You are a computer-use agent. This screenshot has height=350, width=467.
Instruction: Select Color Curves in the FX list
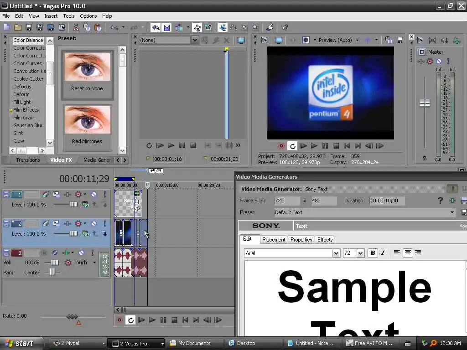tap(28, 63)
